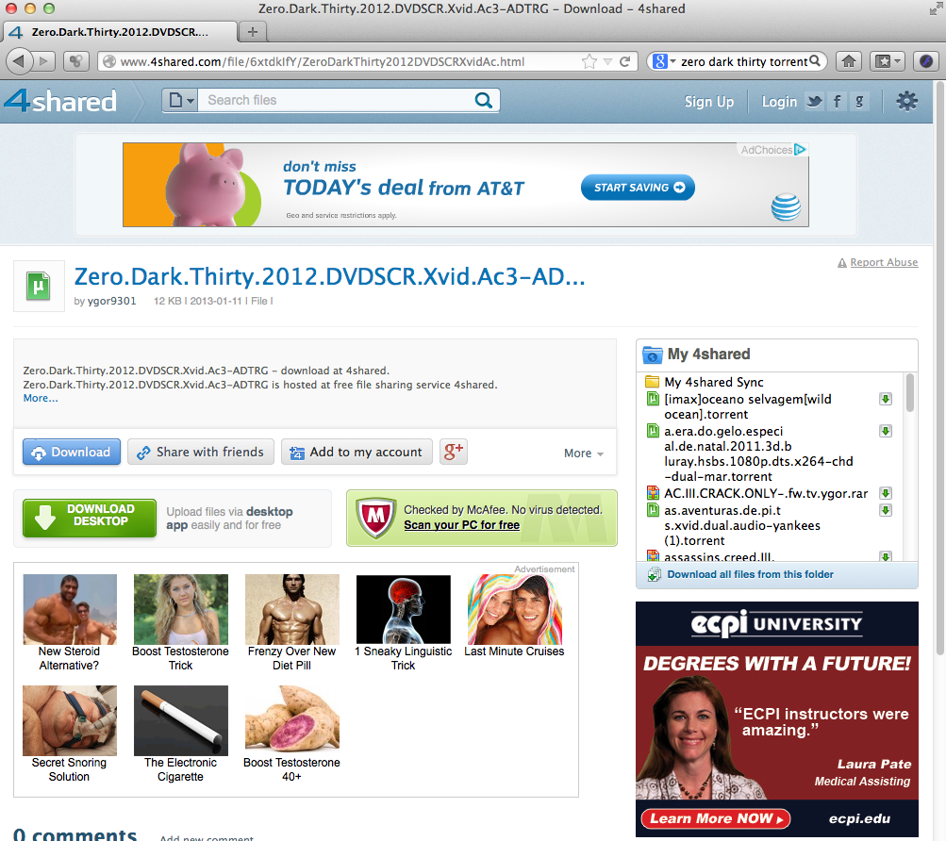Open a new browser tab

pos(252,31)
